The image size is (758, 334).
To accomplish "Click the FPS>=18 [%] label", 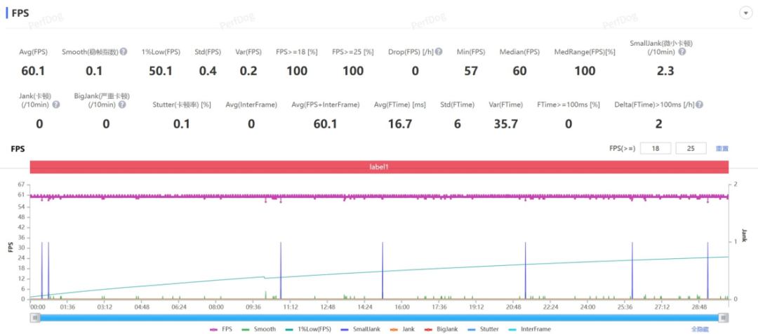I will click(x=297, y=52).
